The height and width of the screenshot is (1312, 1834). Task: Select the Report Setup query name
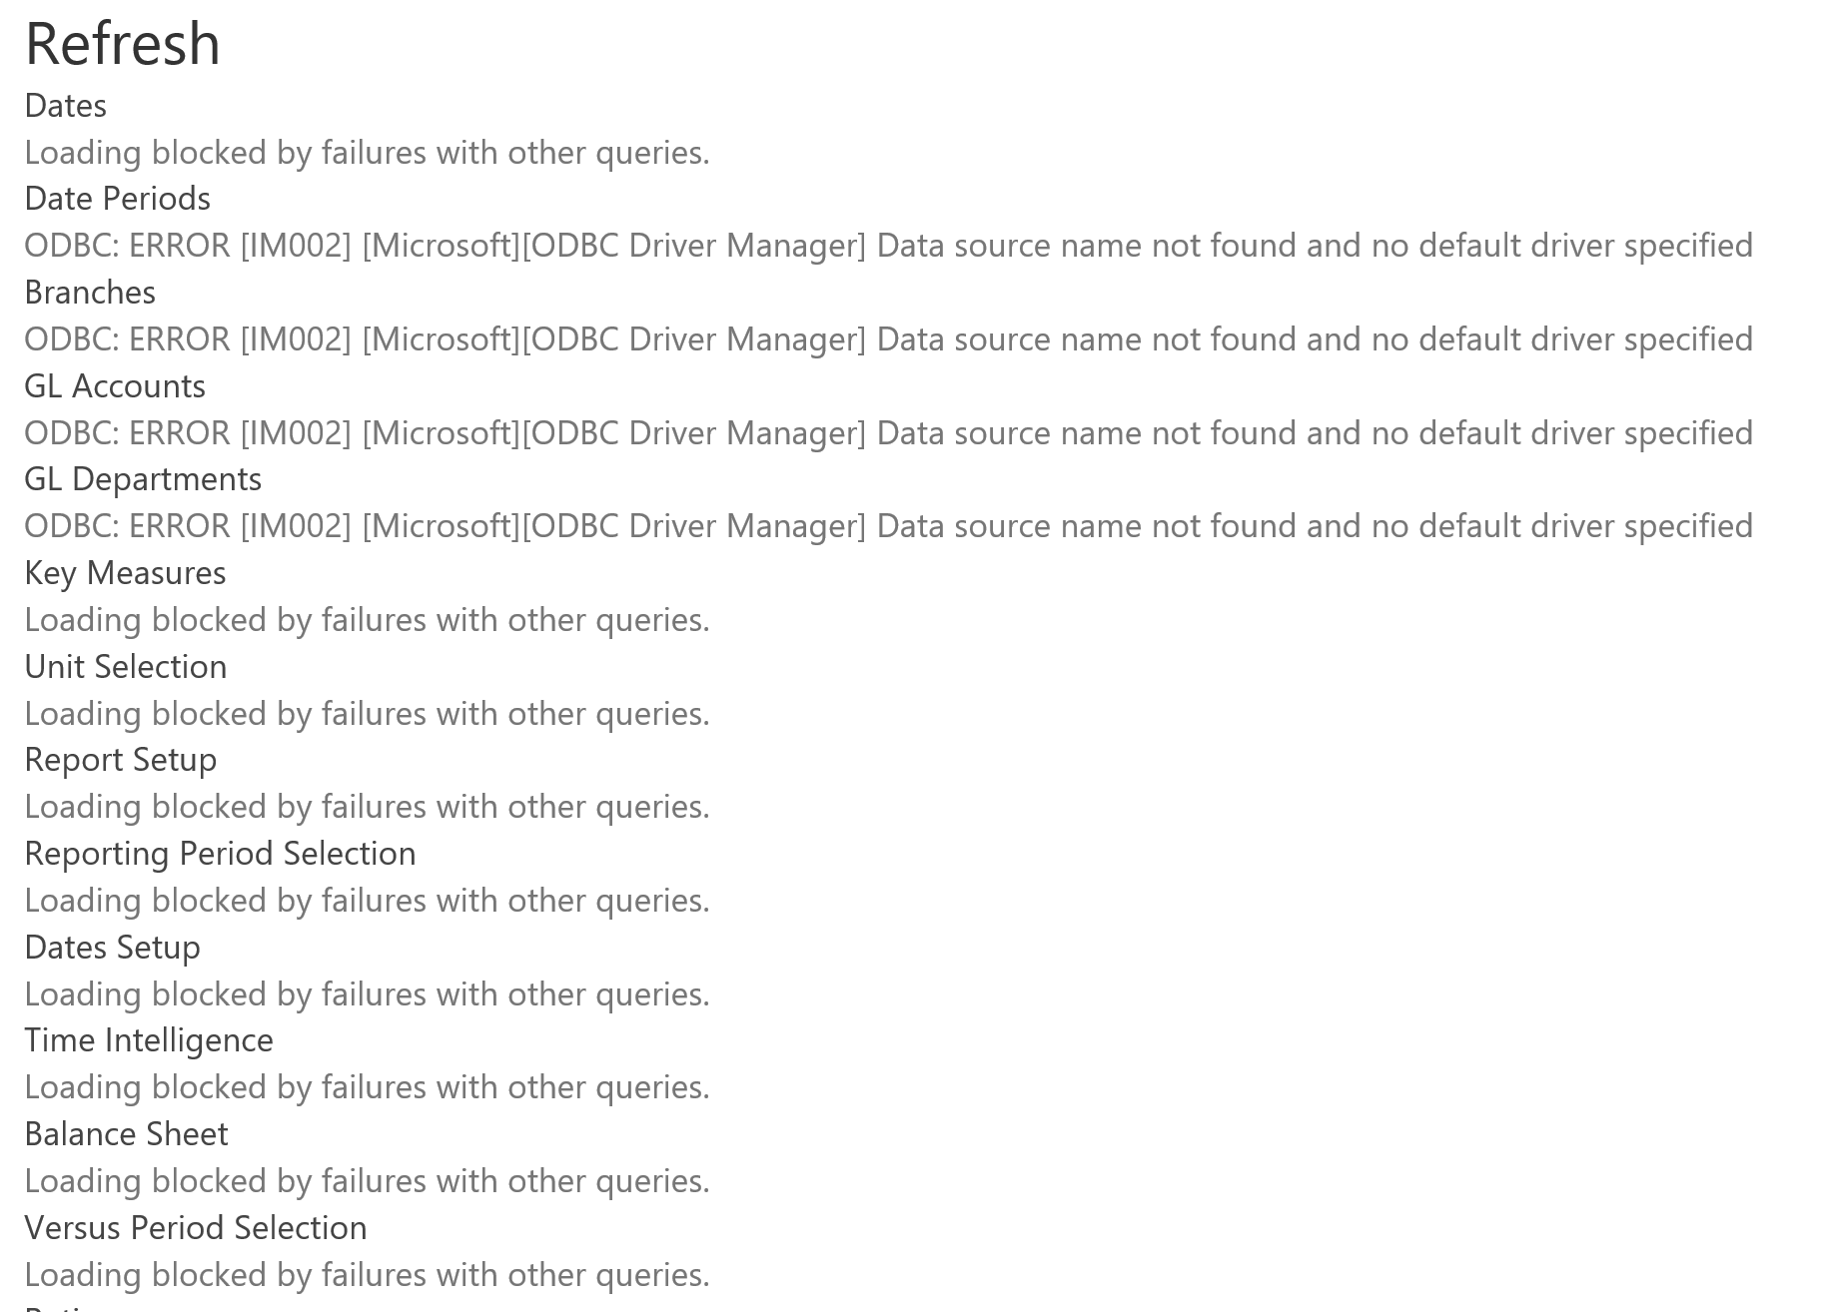point(121,760)
